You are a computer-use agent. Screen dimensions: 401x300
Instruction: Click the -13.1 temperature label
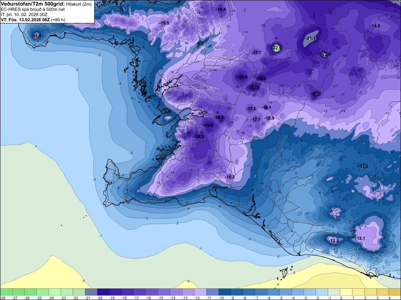coord(360,238)
